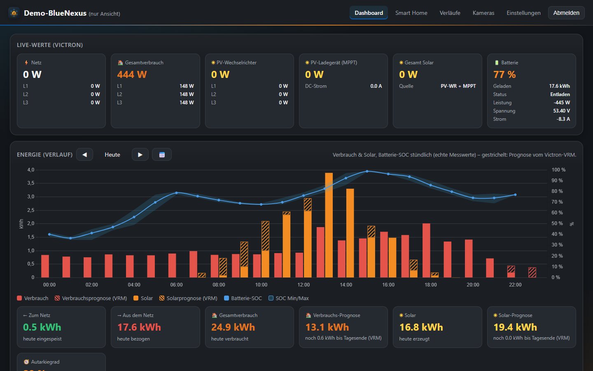Open the Verläufe tab

click(450, 13)
